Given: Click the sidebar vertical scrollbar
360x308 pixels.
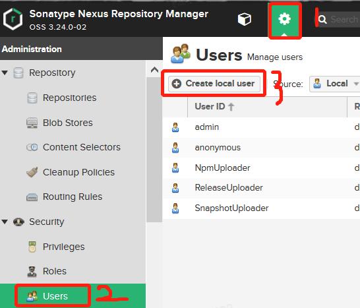Looking at the screenshot, I should (154, 149).
